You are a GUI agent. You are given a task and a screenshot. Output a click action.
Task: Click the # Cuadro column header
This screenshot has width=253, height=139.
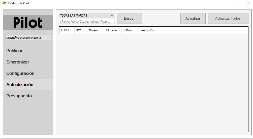coord(113,30)
